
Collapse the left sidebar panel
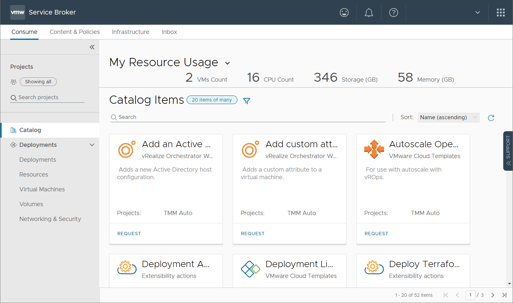92,47
